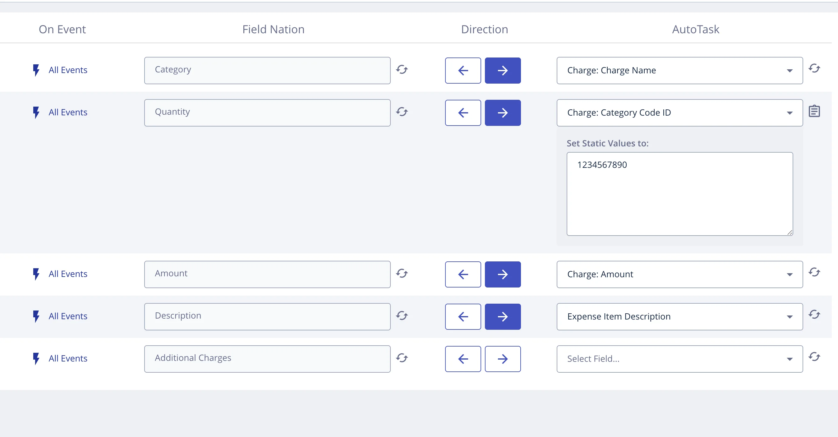
Task: Click All Events link in Quantity row
Action: pos(68,112)
